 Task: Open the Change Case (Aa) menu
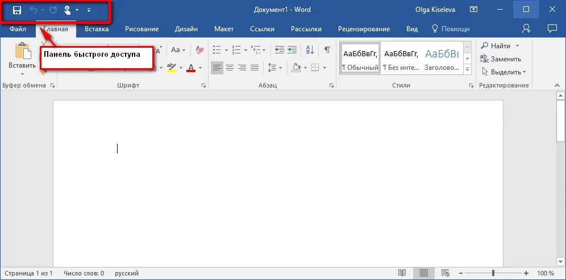tap(178, 50)
